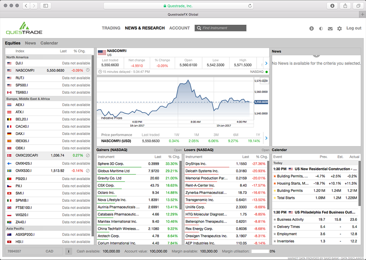Expand more quote fields with the arrow beside High
366x260 pixels.
[266, 63]
